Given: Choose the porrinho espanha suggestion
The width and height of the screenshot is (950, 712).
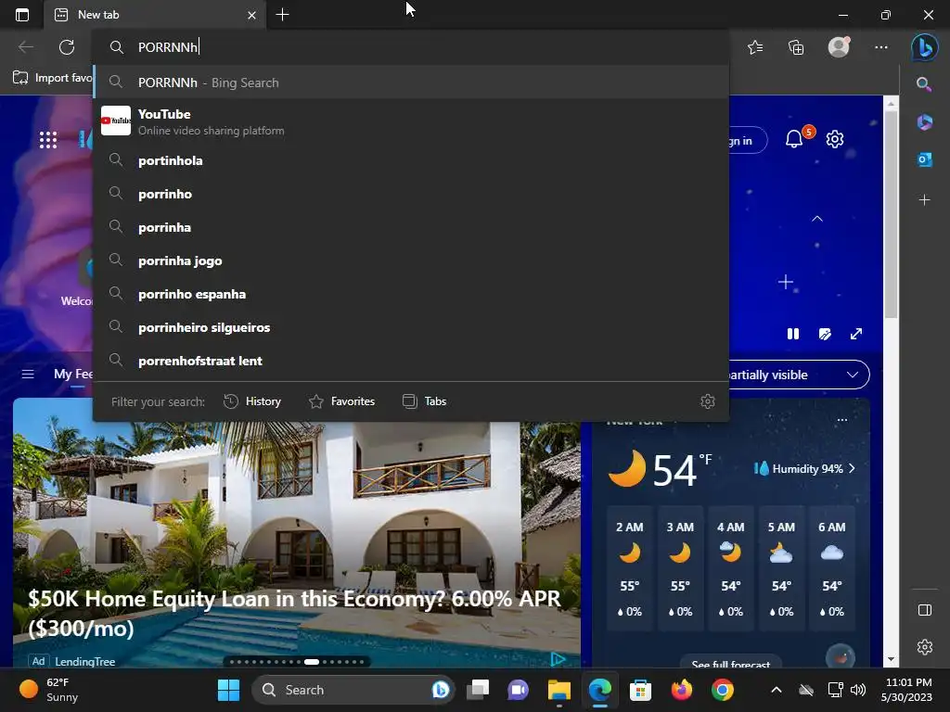Looking at the screenshot, I should click(411, 294).
